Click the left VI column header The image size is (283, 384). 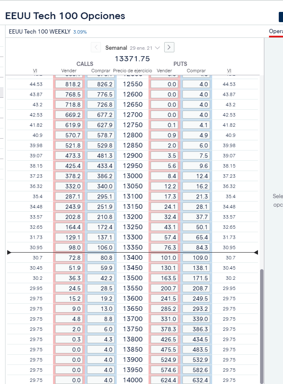[35, 71]
